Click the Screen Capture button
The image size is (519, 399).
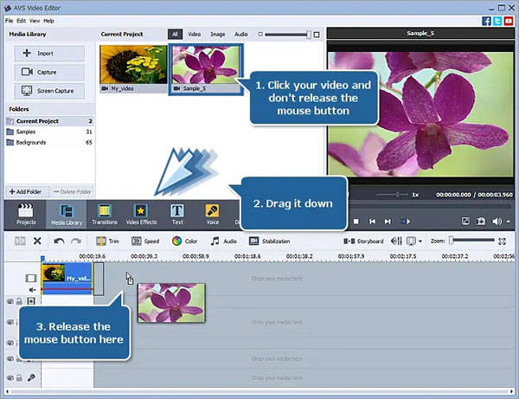[49, 90]
